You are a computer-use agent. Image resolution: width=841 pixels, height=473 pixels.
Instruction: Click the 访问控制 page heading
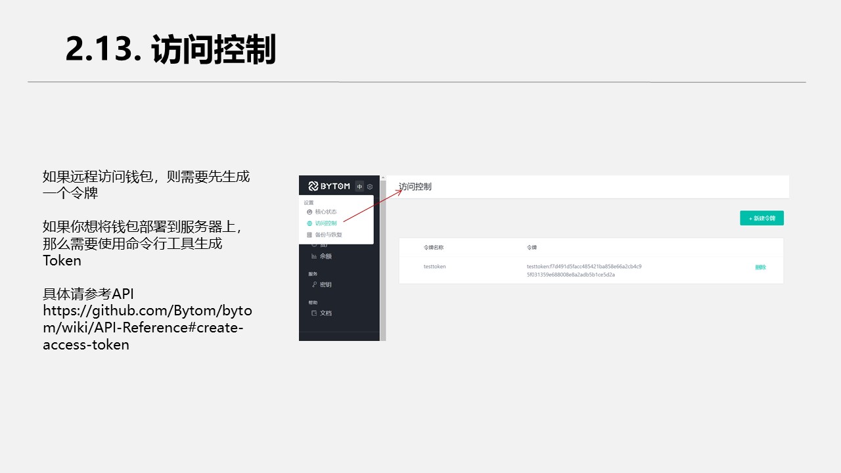(x=415, y=187)
